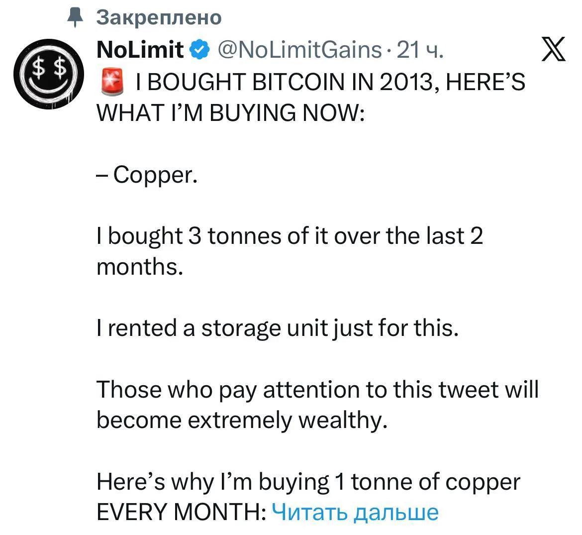Viewport: 582px width, 535px height.
Task: Click the X logo icon
Action: [x=553, y=51]
